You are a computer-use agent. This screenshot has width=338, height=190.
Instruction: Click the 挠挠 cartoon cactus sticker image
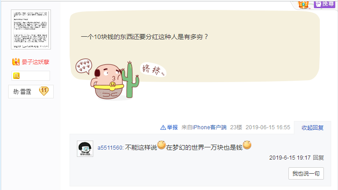coord(121,79)
